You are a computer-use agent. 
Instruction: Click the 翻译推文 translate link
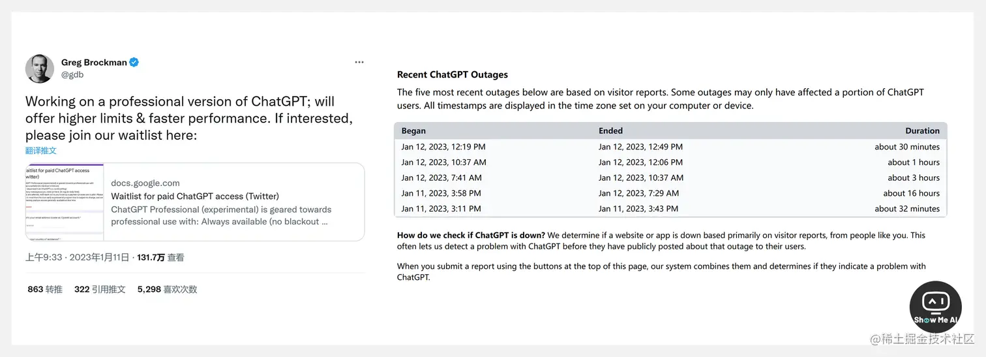coord(41,151)
